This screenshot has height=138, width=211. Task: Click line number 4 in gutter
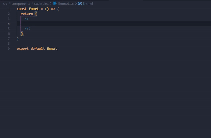9,24
